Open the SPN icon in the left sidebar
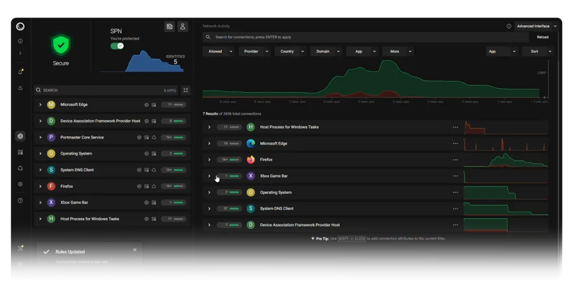 coord(21,169)
